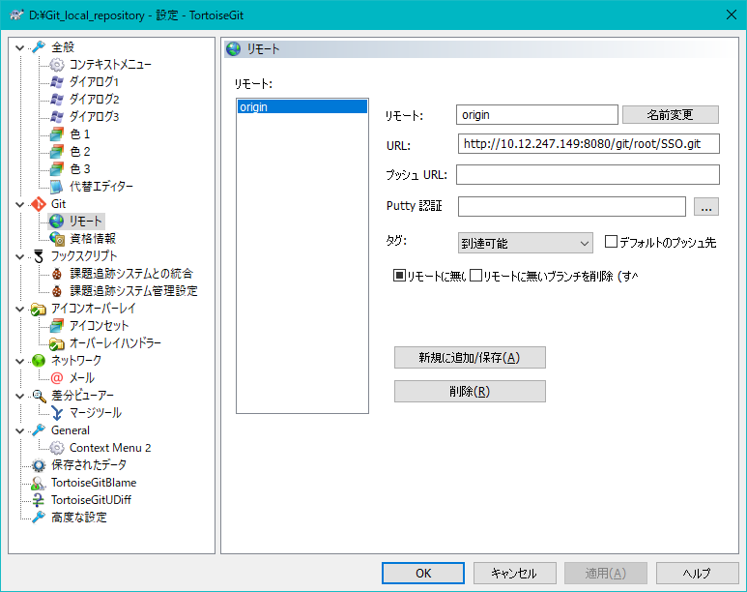Toggle the デフォルトのプッシュ先 checkbox
Viewport: 747px width, 592px height.
611,242
